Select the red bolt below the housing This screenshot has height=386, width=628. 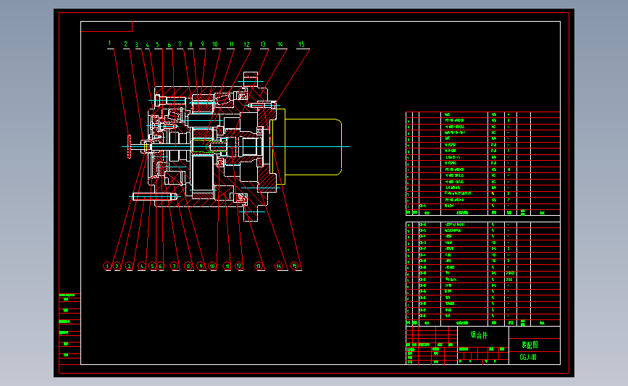pyautogui.click(x=154, y=196)
